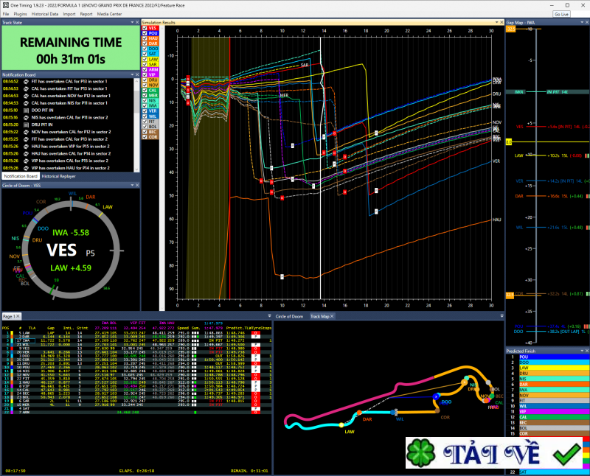
Task: Click overtake icon for NOV overtaken CAL notification
Action: [x=27, y=132]
